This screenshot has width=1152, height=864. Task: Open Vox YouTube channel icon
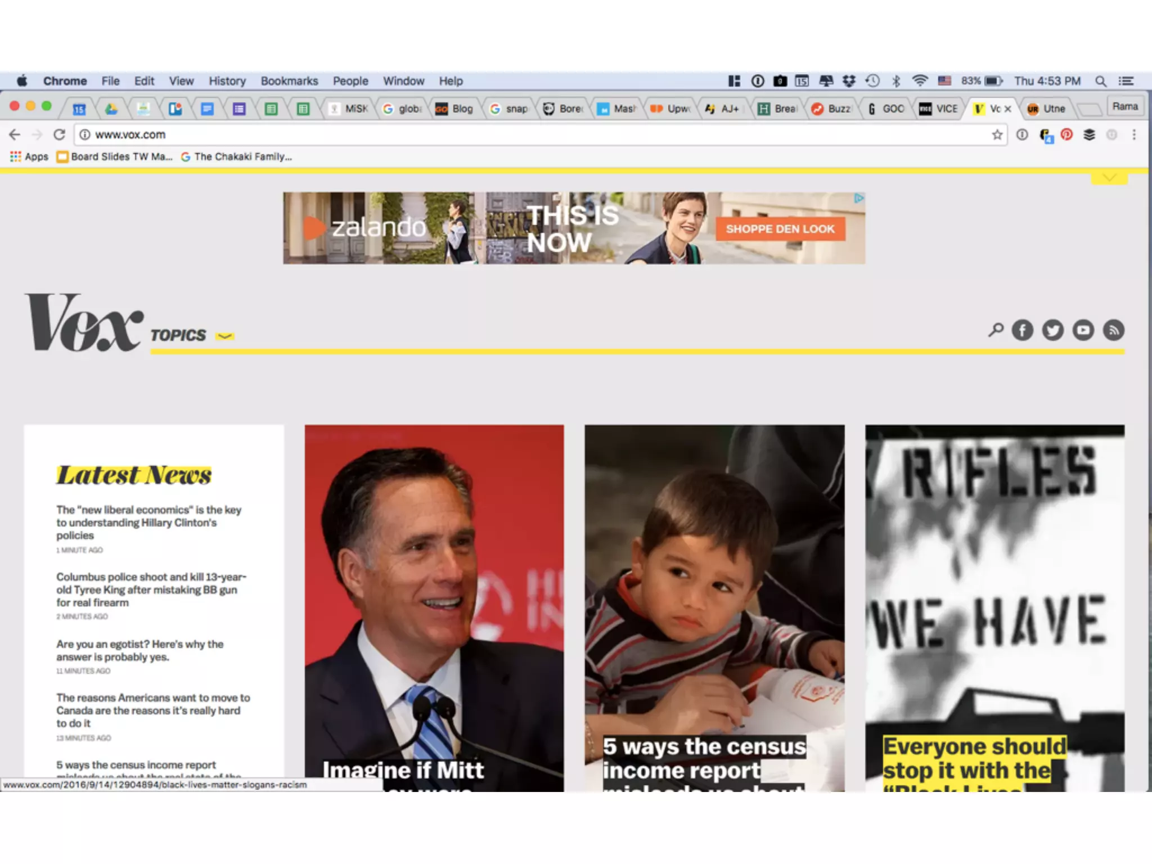pos(1083,330)
